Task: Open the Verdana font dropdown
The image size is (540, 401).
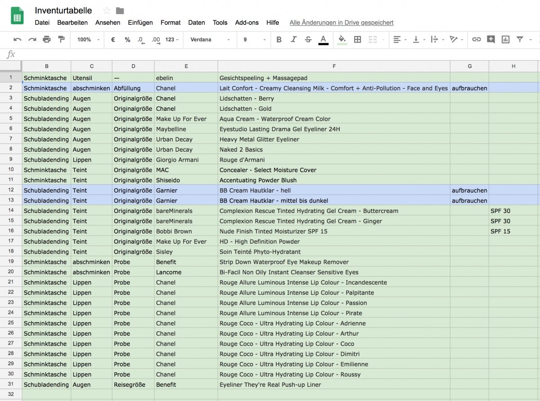Action: [x=210, y=40]
